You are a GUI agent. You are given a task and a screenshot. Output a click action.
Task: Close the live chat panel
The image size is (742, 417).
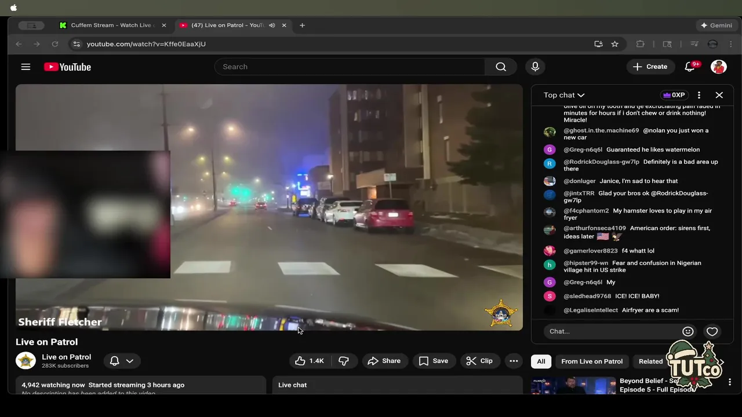click(x=719, y=95)
